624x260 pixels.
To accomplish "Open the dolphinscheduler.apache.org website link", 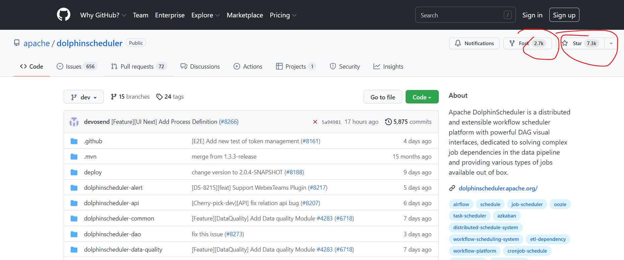I will pyautogui.click(x=498, y=188).
